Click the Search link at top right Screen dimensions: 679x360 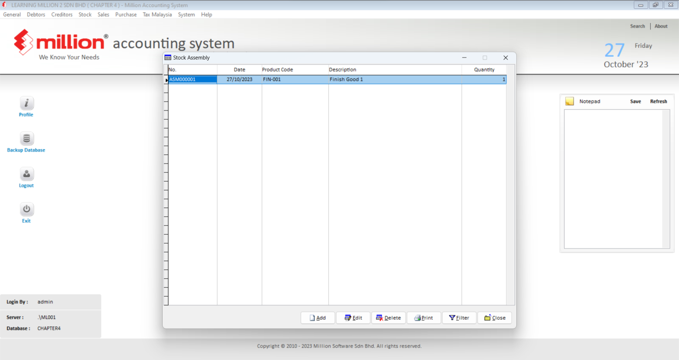[x=637, y=26]
